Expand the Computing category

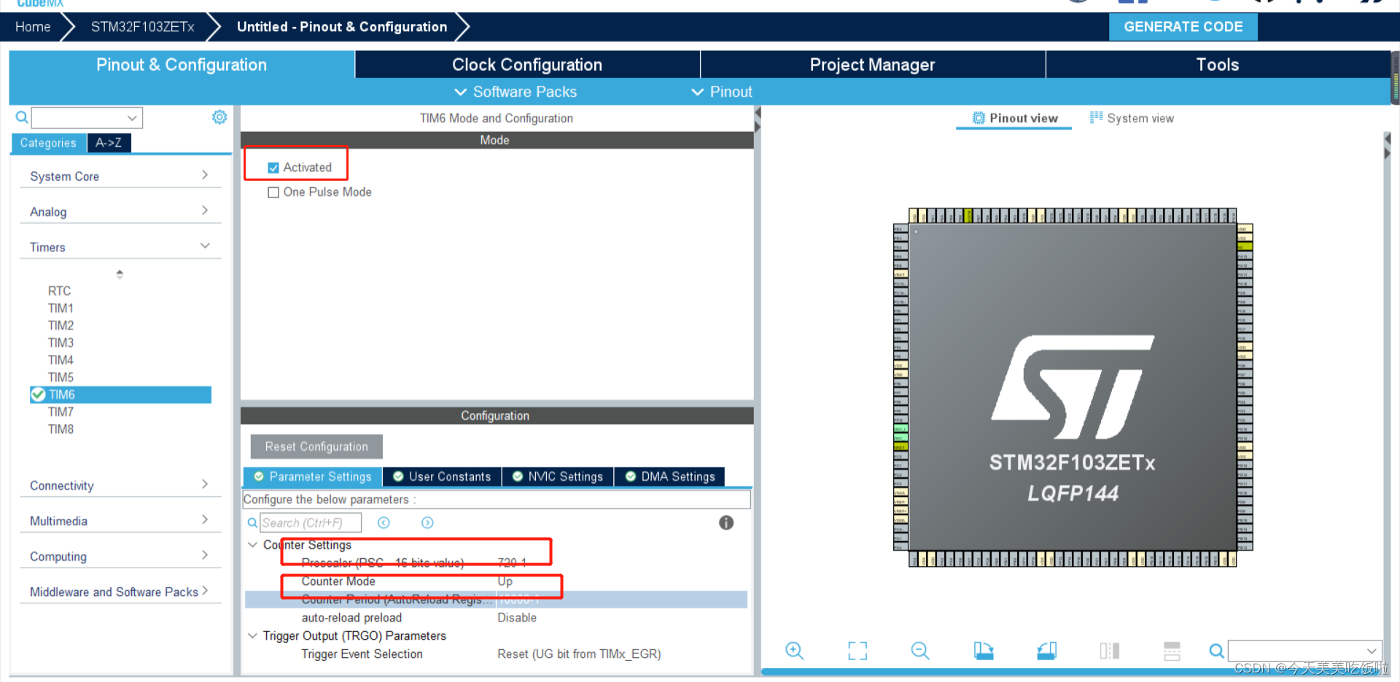tap(120, 556)
